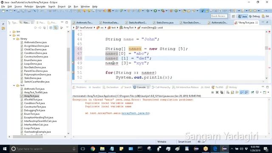Maximize the Console view panel
The width and height of the screenshot is (272, 153).
click(267, 87)
